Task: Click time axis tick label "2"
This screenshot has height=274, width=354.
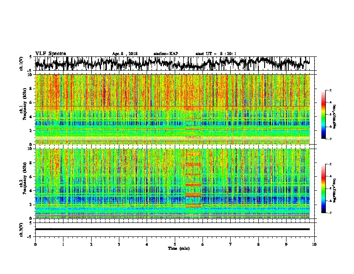Action: [91, 244]
